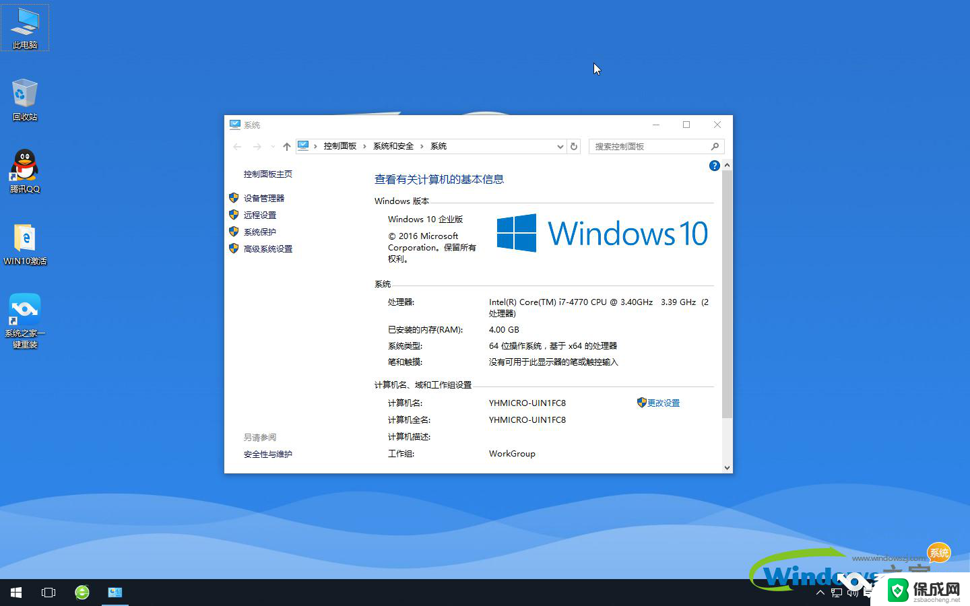The image size is (970, 606).
Task: Click the scroll up arrow of System window
Action: coord(727,165)
